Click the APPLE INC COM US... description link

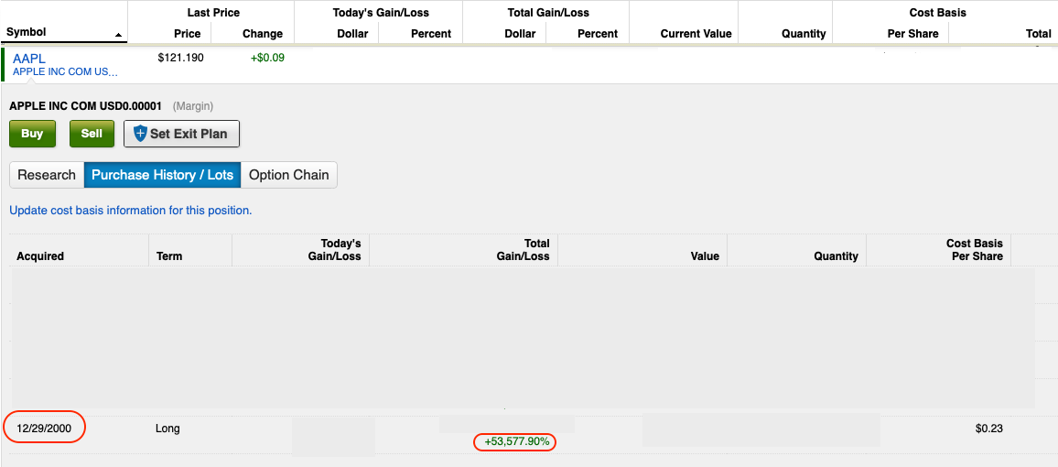tap(65, 71)
